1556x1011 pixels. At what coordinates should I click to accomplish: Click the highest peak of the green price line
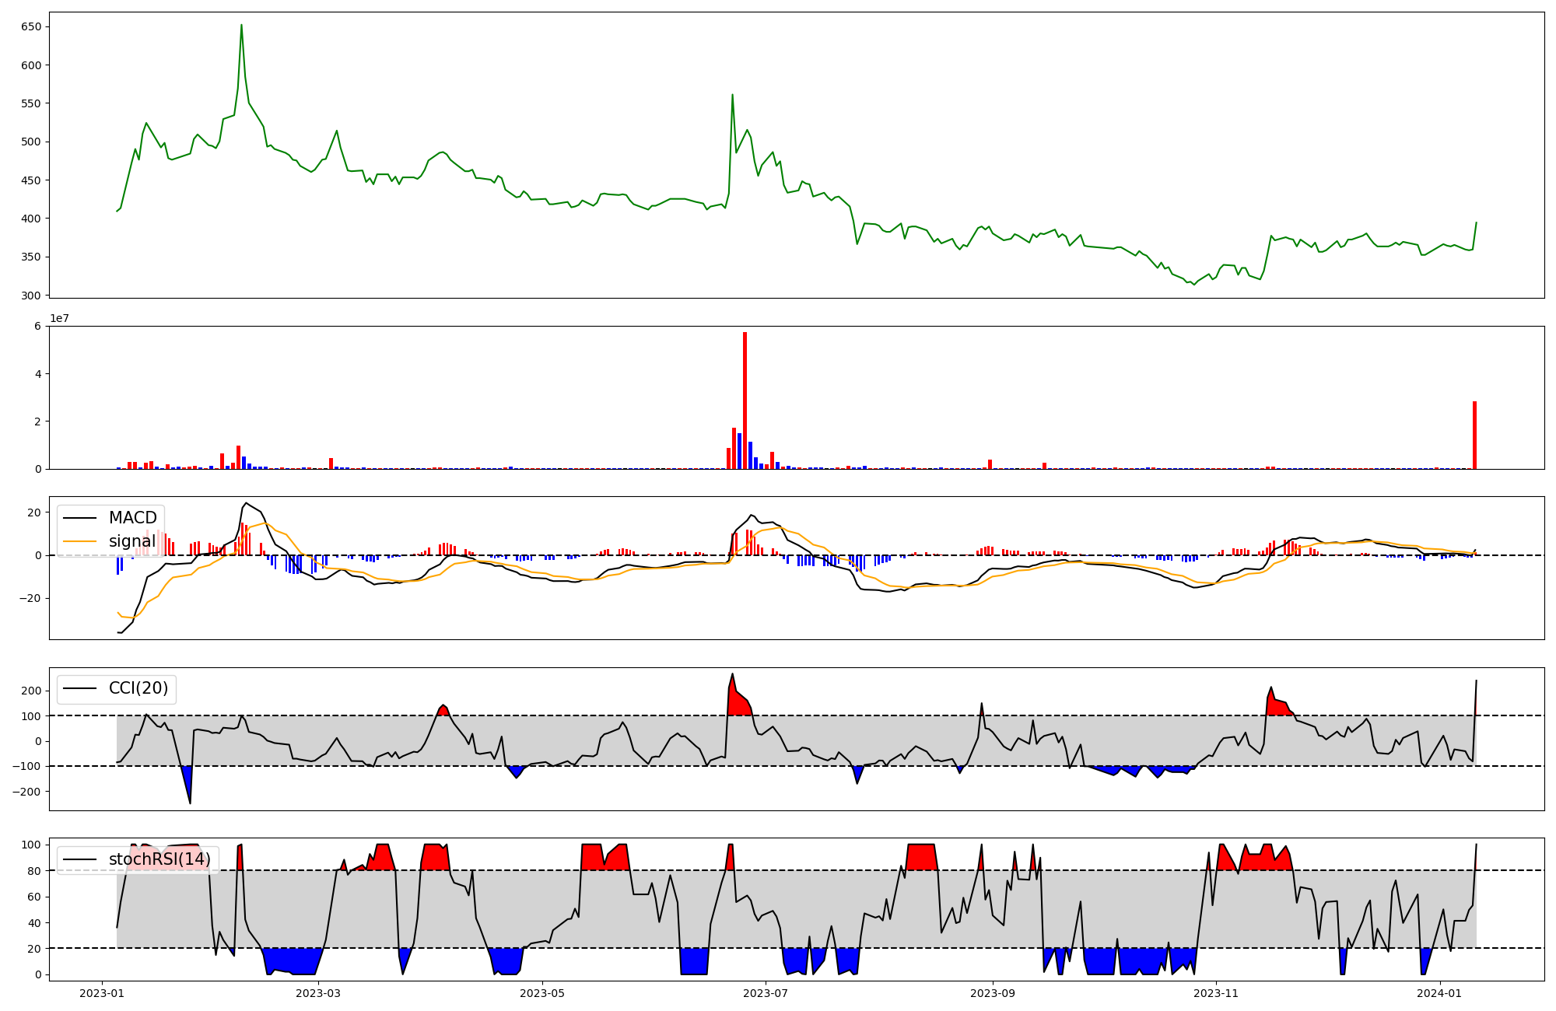click(241, 25)
